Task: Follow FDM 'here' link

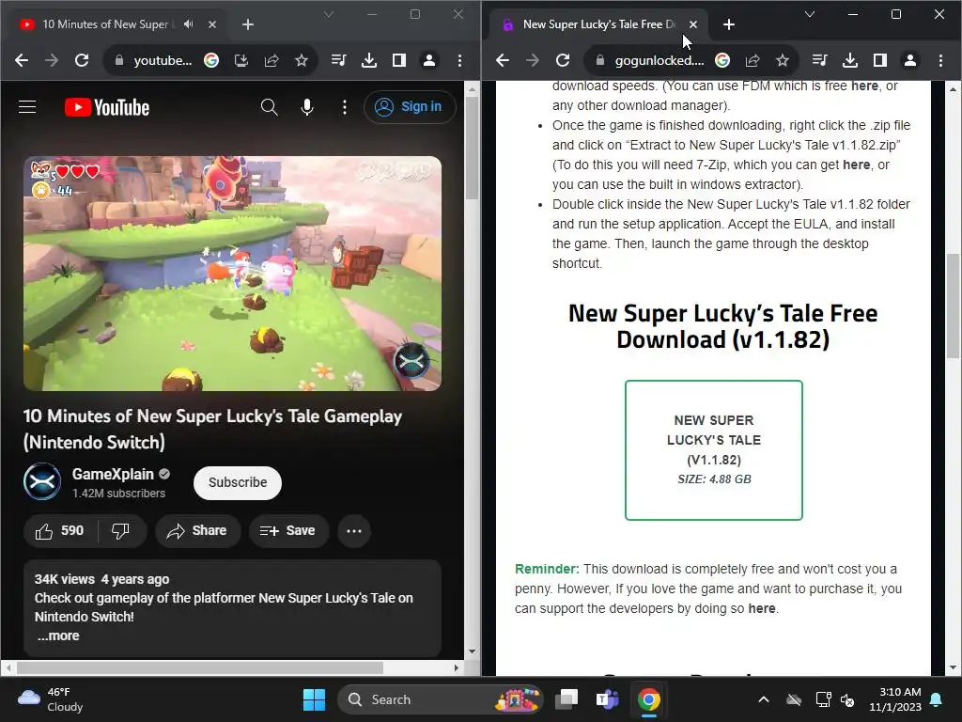Action: [x=864, y=86]
